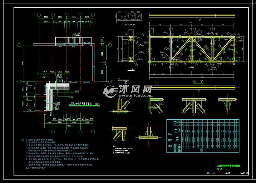The image size is (256, 183).
Task: Click the 2007.10 date in the title block
Action: pos(244,173)
